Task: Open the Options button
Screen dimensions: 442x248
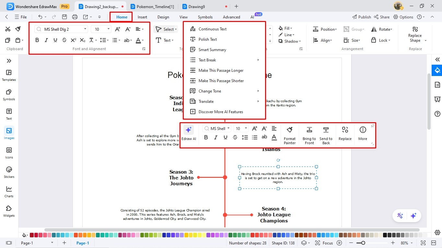Action: pos(403,17)
